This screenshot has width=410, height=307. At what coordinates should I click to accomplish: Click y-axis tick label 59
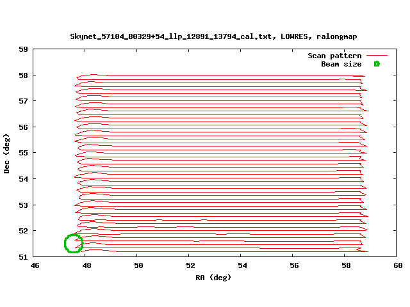tap(23, 49)
